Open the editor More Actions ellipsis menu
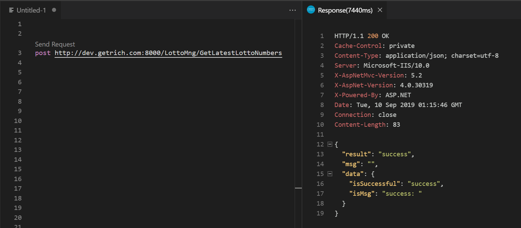 (x=292, y=10)
